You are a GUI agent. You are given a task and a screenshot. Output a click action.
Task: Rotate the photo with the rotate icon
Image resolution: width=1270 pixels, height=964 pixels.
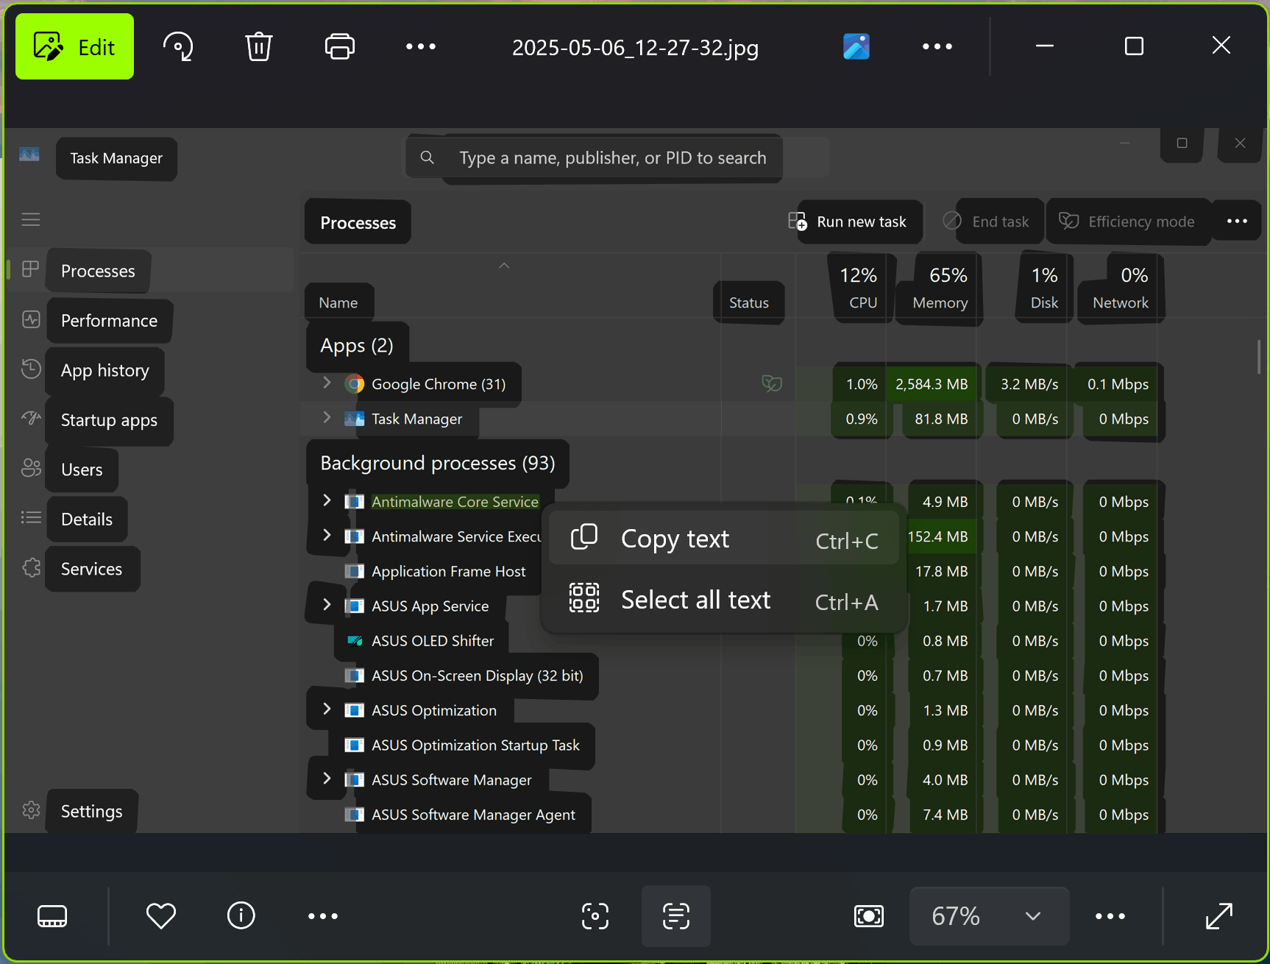[178, 47]
